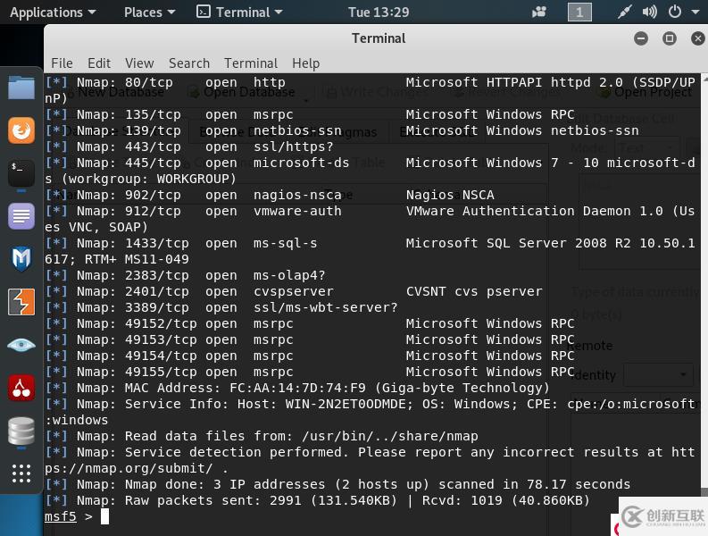The width and height of the screenshot is (708, 536).
Task: Click the text 'ms-olap4?'
Action: [289, 275]
